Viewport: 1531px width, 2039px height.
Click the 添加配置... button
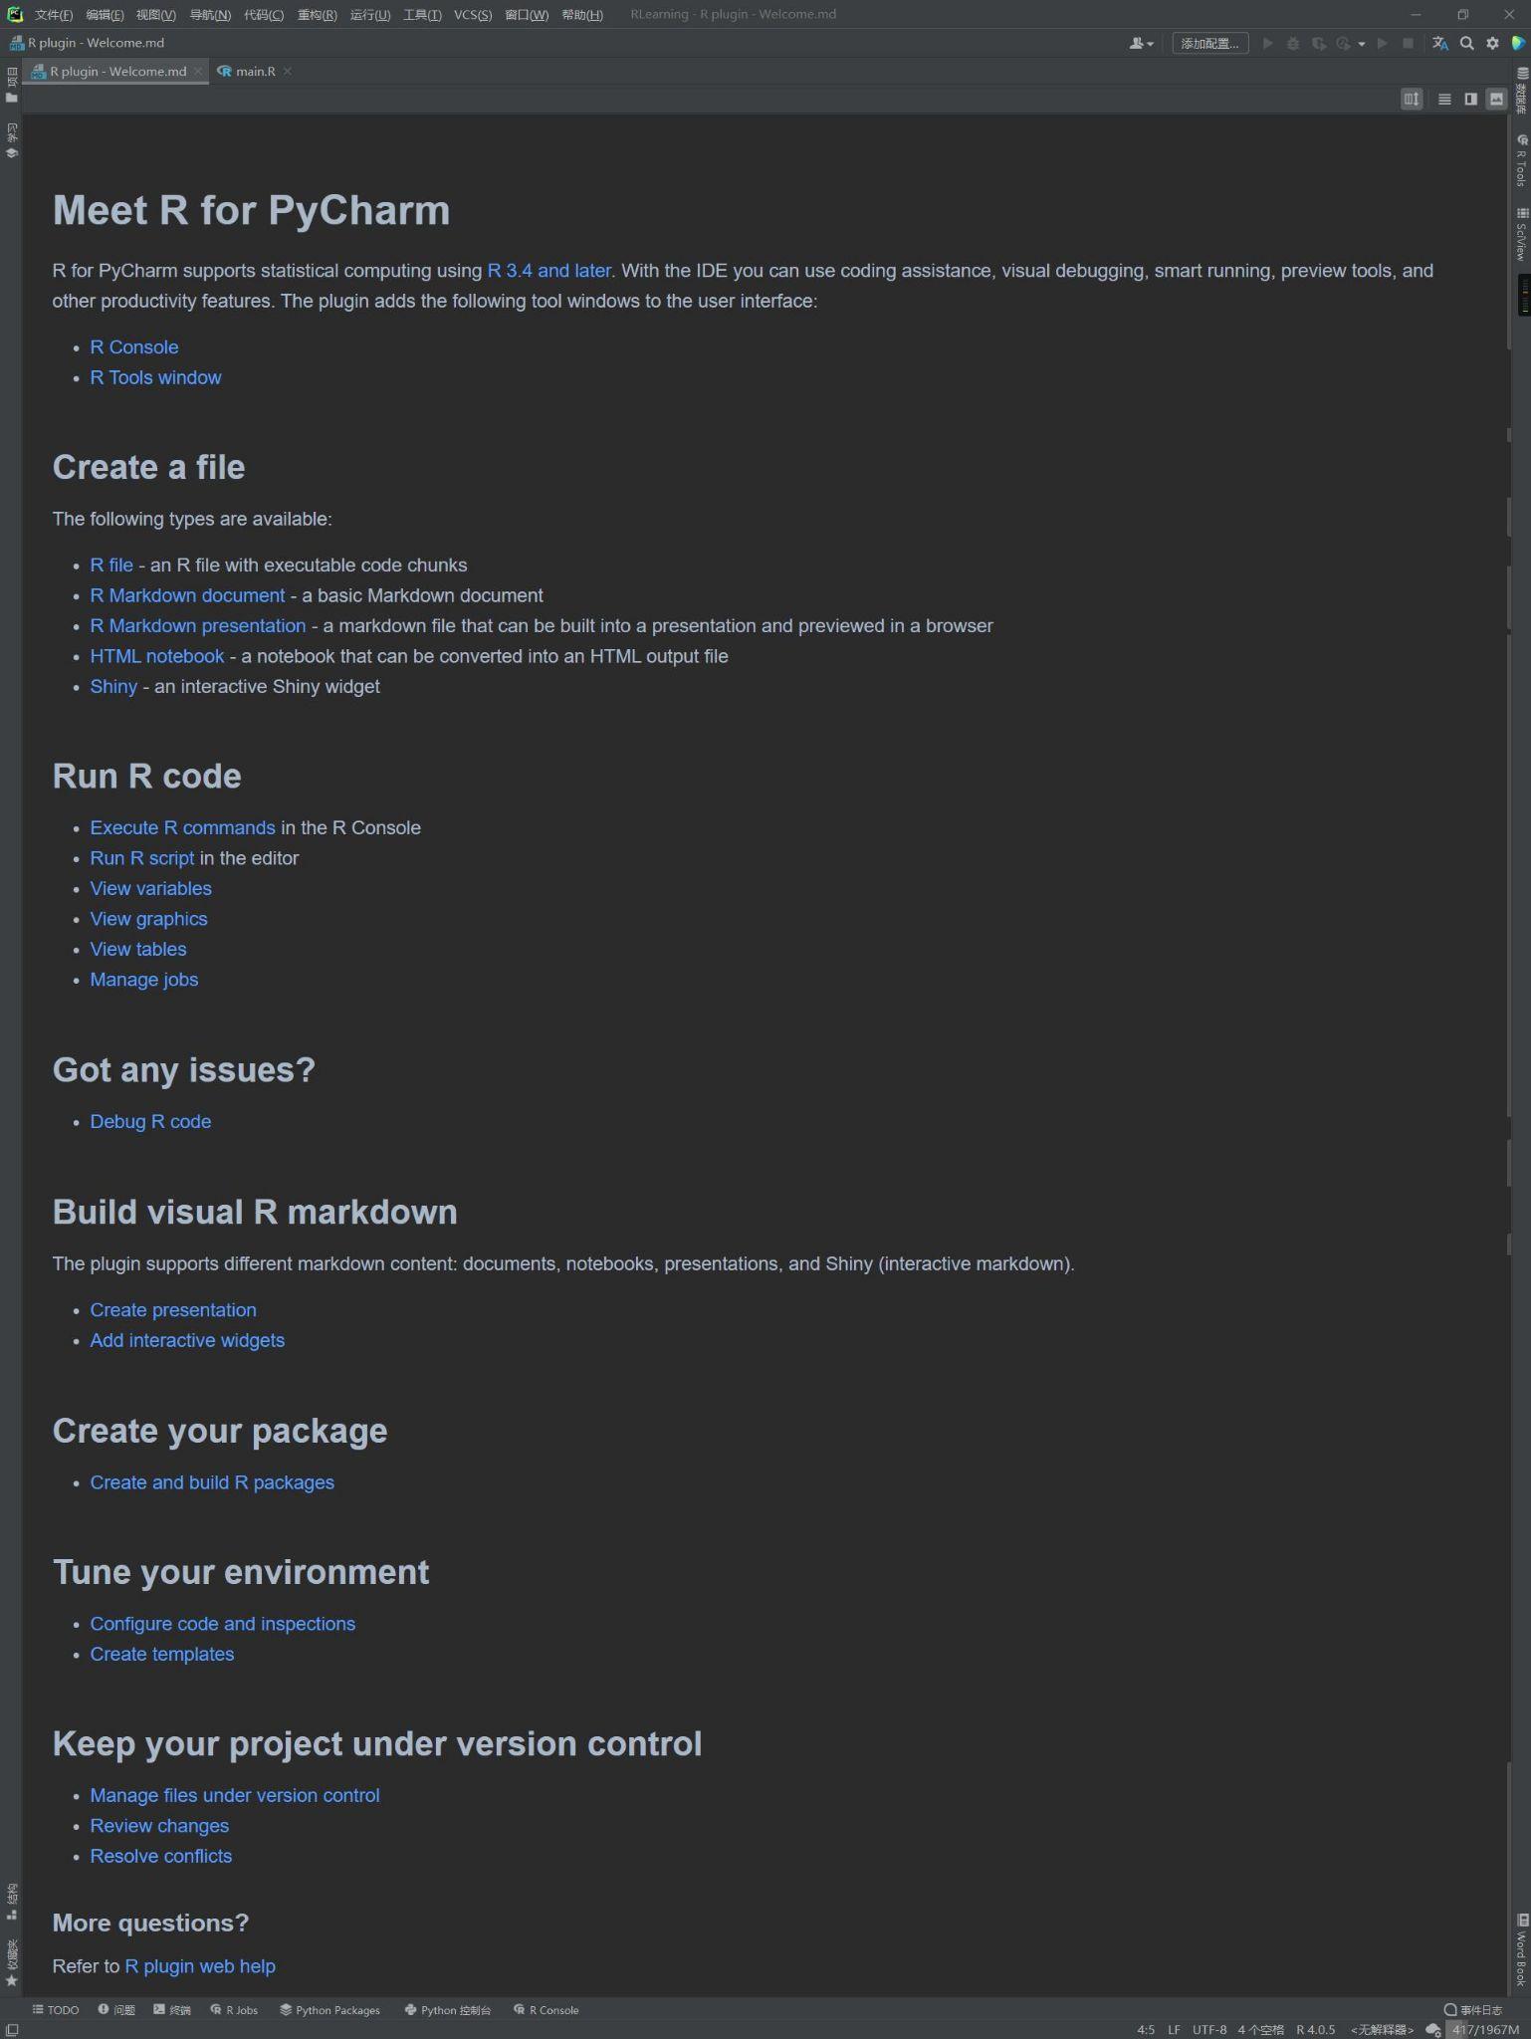tap(1209, 44)
